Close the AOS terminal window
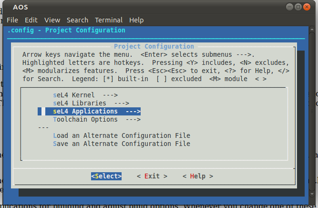This screenshot has width=318, height=208. tap(307, 7)
